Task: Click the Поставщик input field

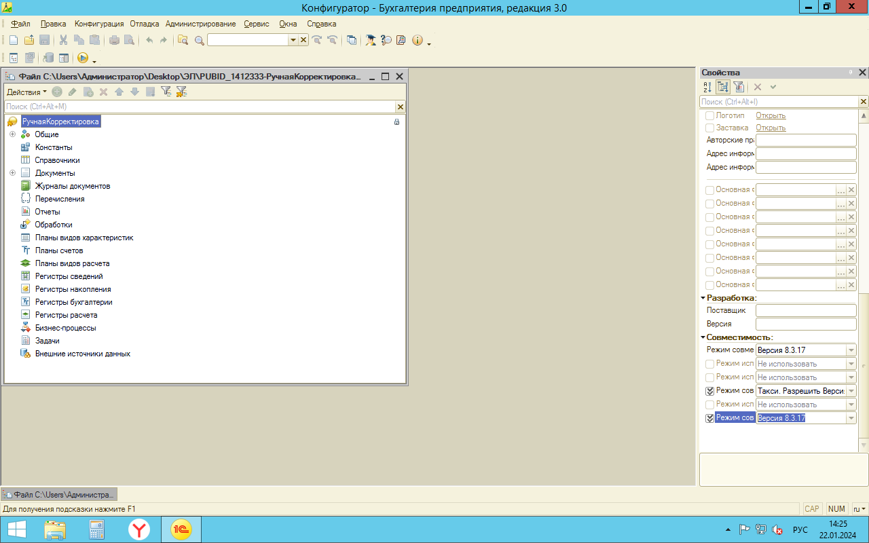Action: 806,310
